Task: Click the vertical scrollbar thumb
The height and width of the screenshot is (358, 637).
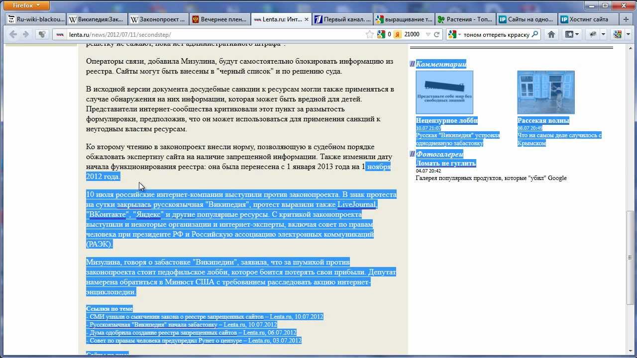Action: tap(631, 258)
